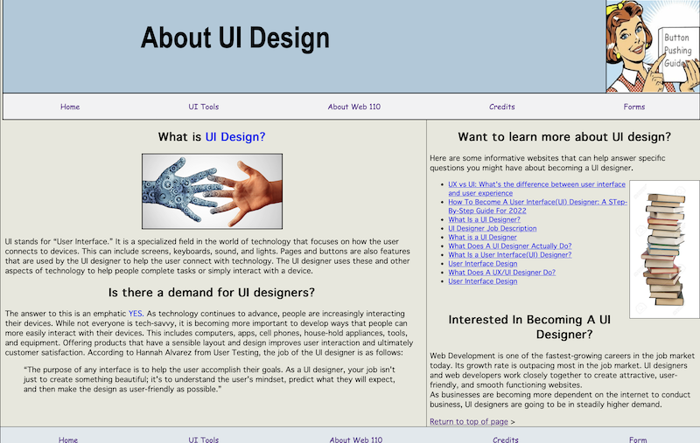700x443 pixels.
Task: Click the Button Pushing Guide cartoon image
Action: pyautogui.click(x=652, y=45)
